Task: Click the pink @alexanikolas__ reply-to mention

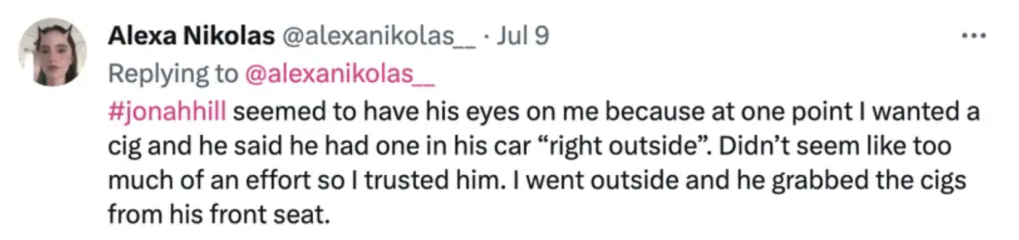Action: click(x=340, y=74)
